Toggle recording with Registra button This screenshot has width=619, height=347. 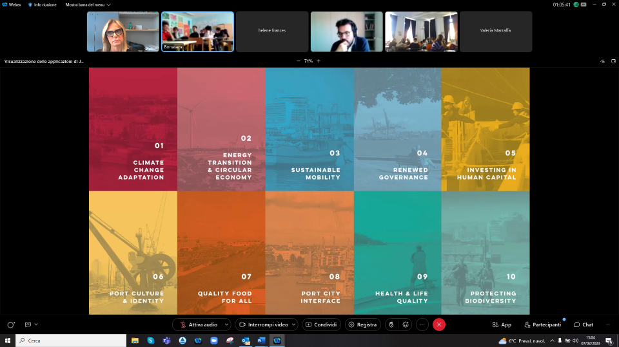point(362,324)
